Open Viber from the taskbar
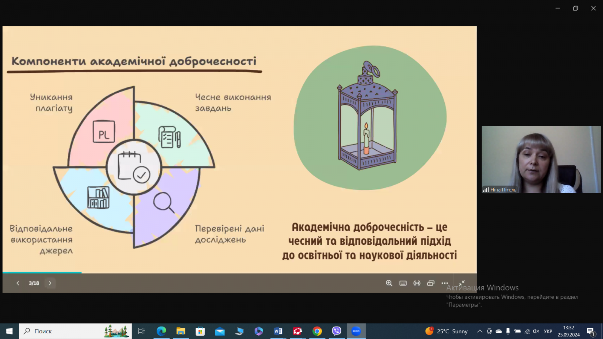603x339 pixels. tap(337, 331)
